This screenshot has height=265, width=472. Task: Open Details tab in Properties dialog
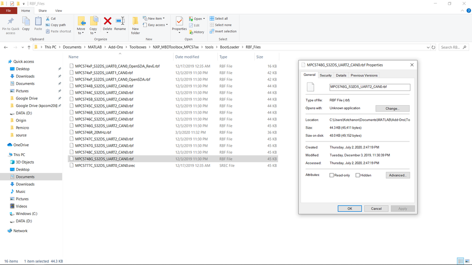click(341, 75)
